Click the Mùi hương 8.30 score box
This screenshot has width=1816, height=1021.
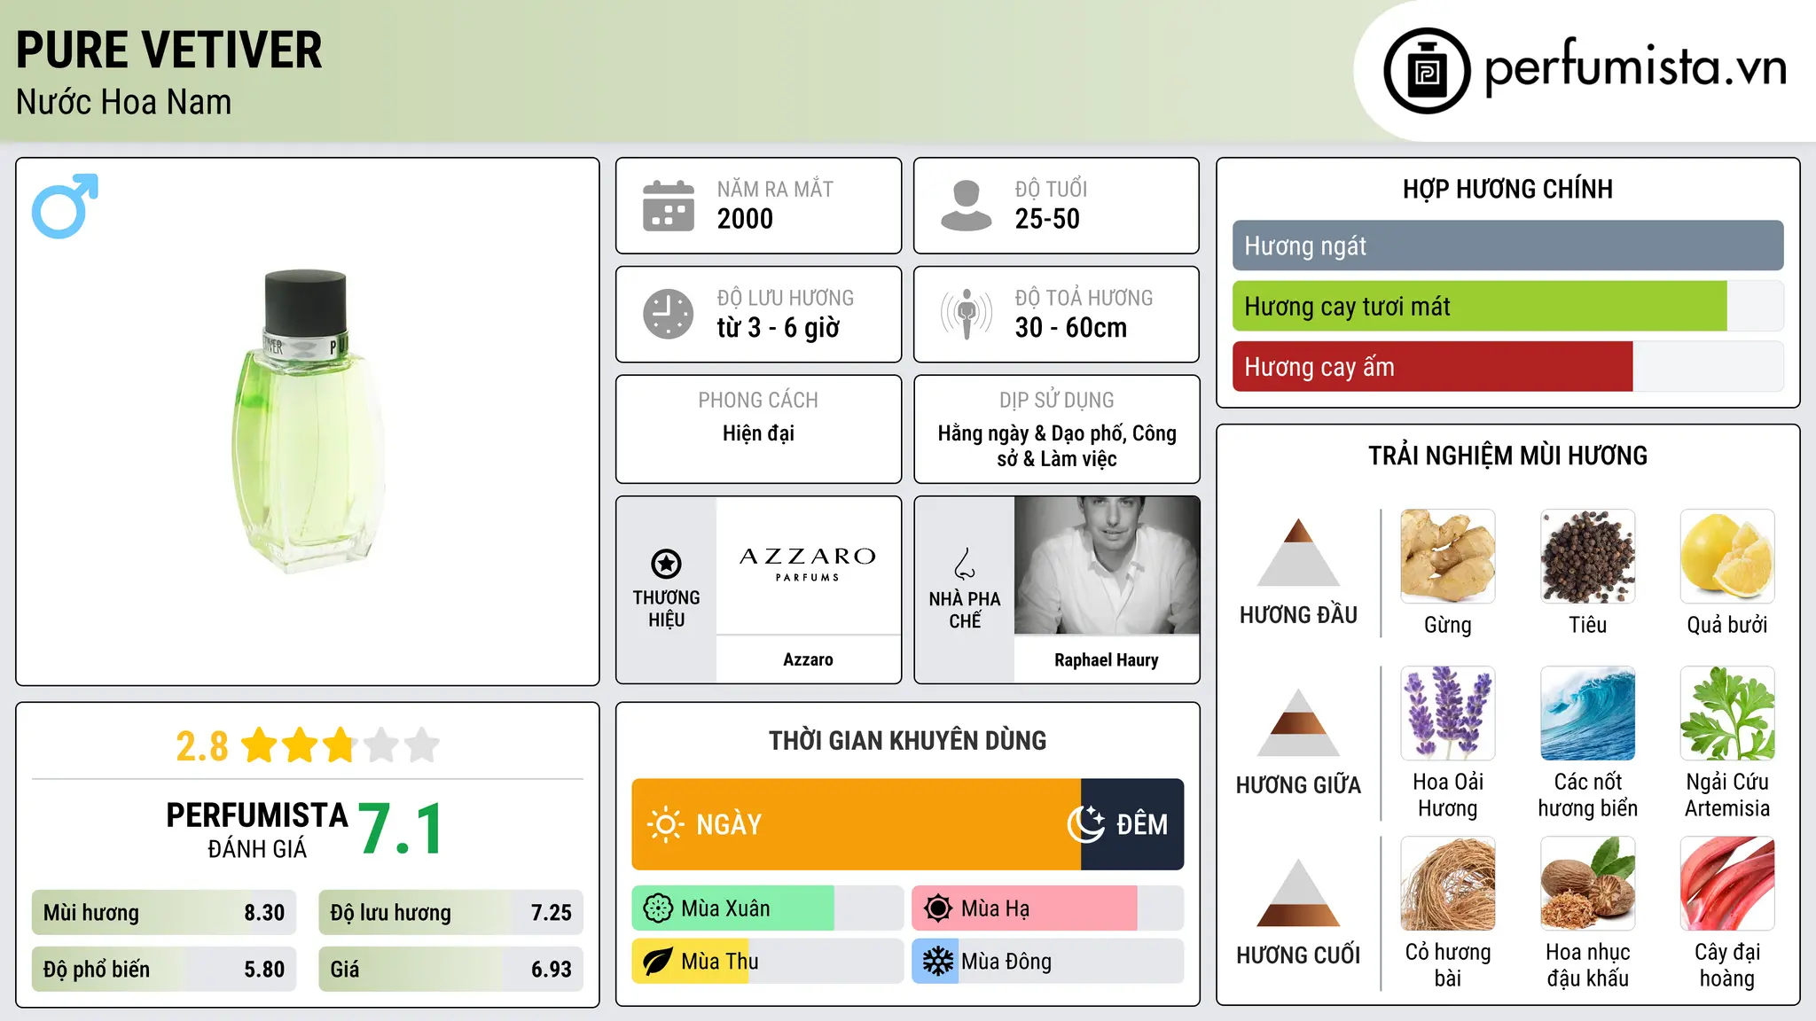(x=164, y=913)
